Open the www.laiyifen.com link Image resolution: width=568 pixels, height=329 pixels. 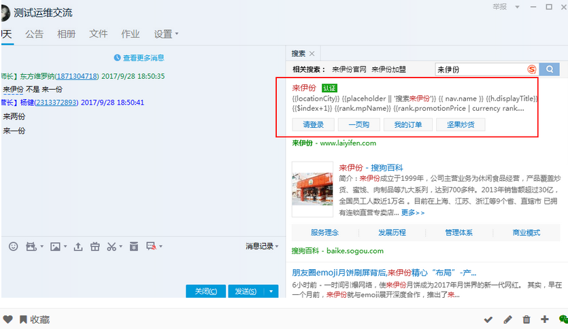click(348, 143)
